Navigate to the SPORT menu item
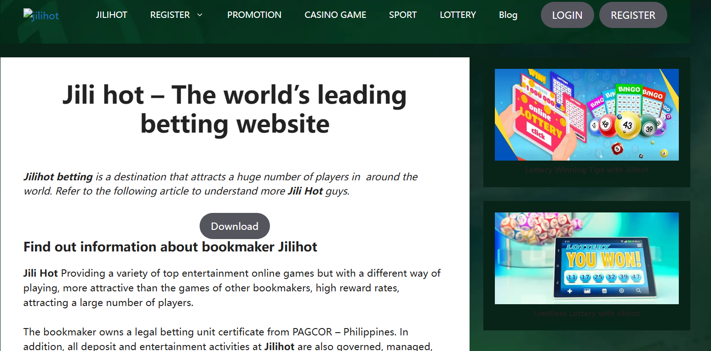Image resolution: width=711 pixels, height=351 pixels. pos(402,15)
